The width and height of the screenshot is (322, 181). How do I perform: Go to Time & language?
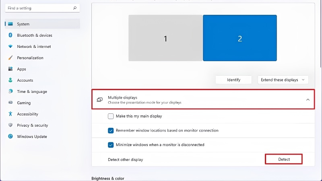32,92
